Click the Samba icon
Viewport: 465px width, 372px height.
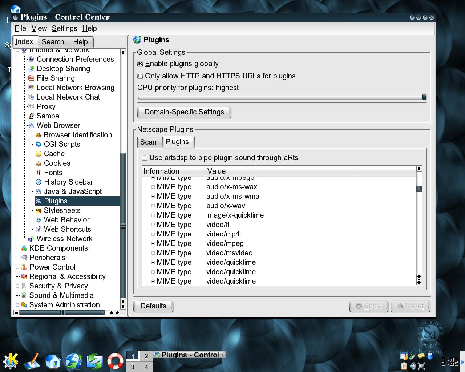pos(31,116)
